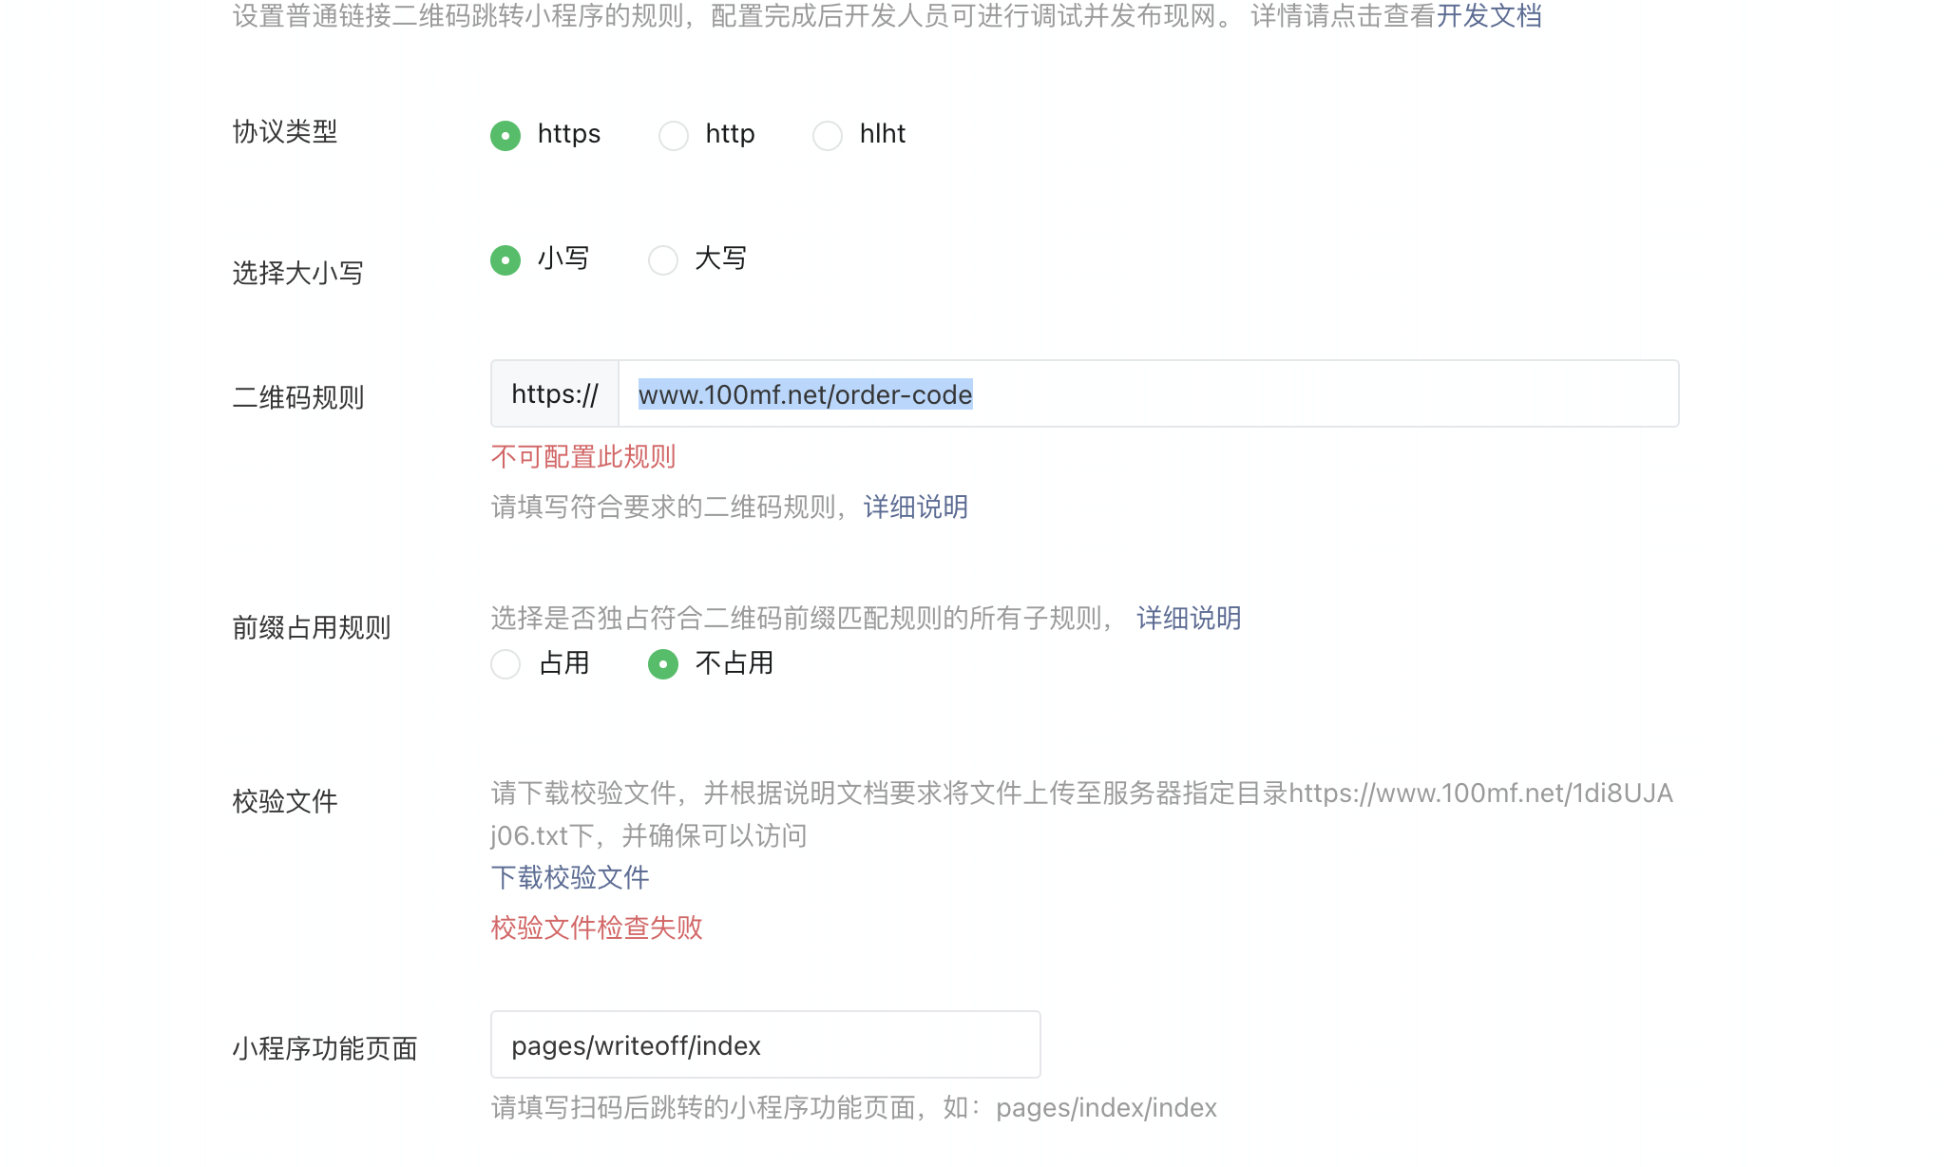Screen dimensions: 1946x1167
Task: Select 占用 prefix occupation option
Action: (x=506, y=663)
